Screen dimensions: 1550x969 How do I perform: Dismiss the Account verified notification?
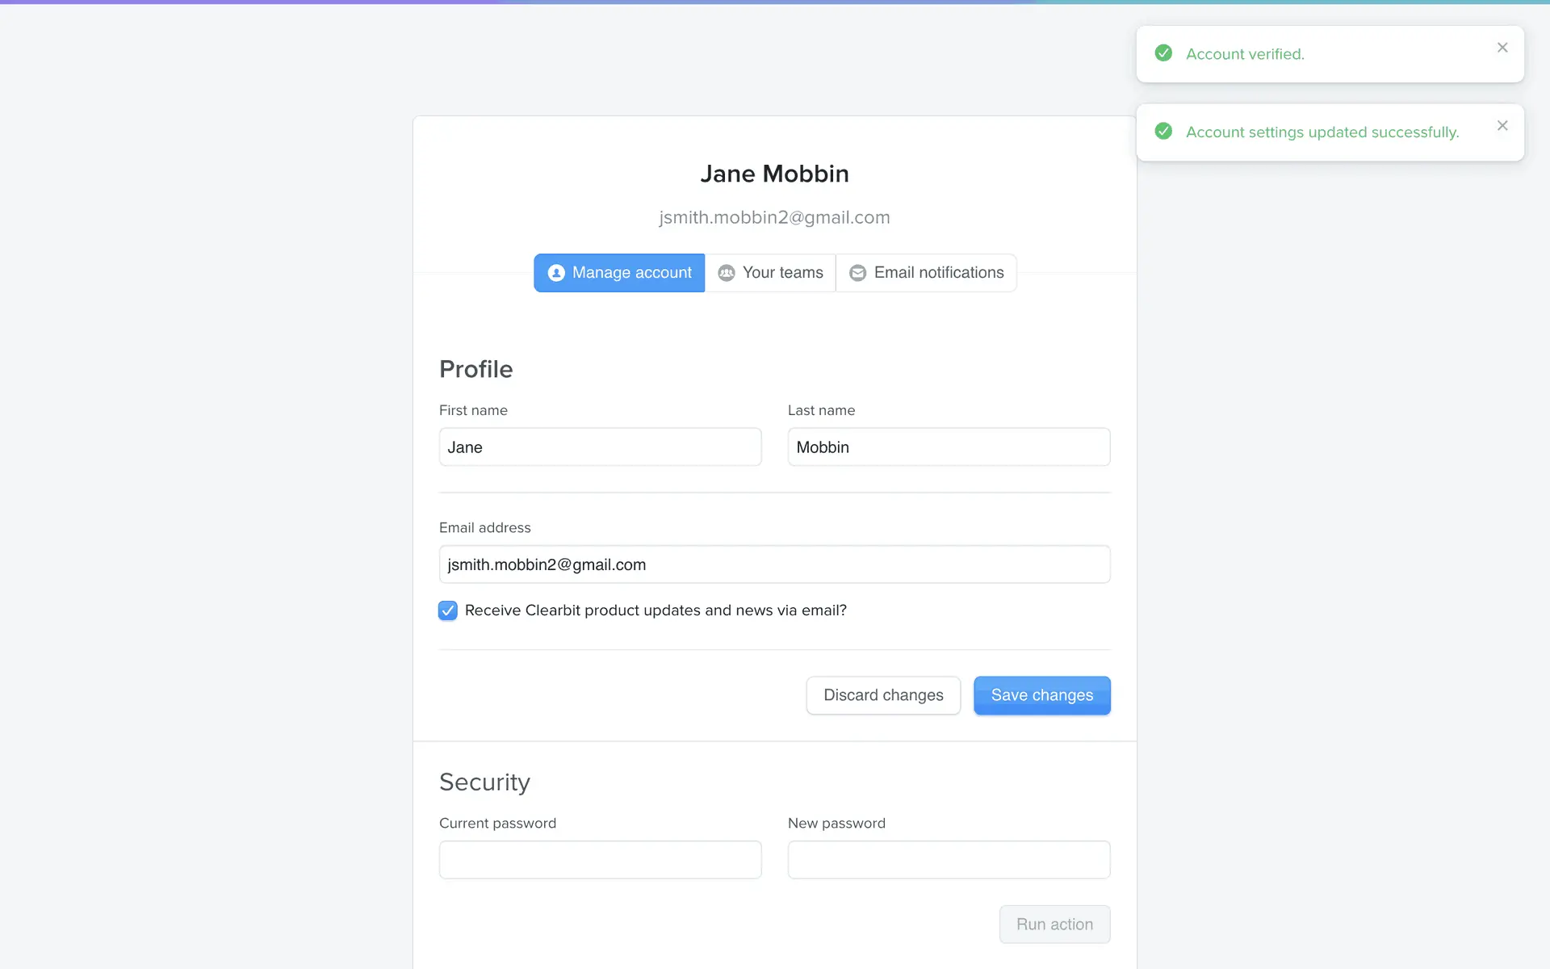click(1502, 48)
